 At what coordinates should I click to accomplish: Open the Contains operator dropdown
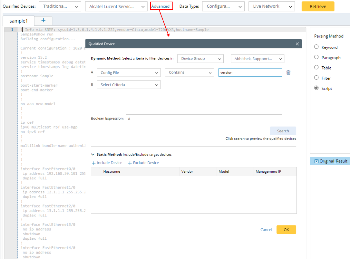tap(189, 72)
